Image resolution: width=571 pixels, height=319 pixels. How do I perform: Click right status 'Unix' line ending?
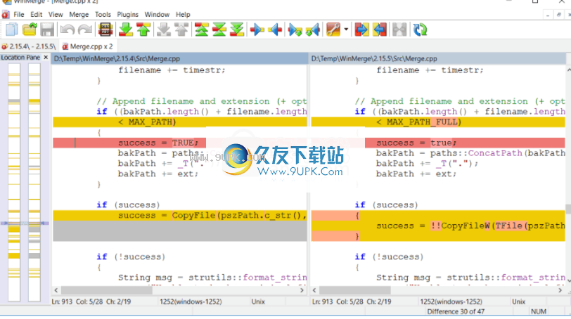518,302
